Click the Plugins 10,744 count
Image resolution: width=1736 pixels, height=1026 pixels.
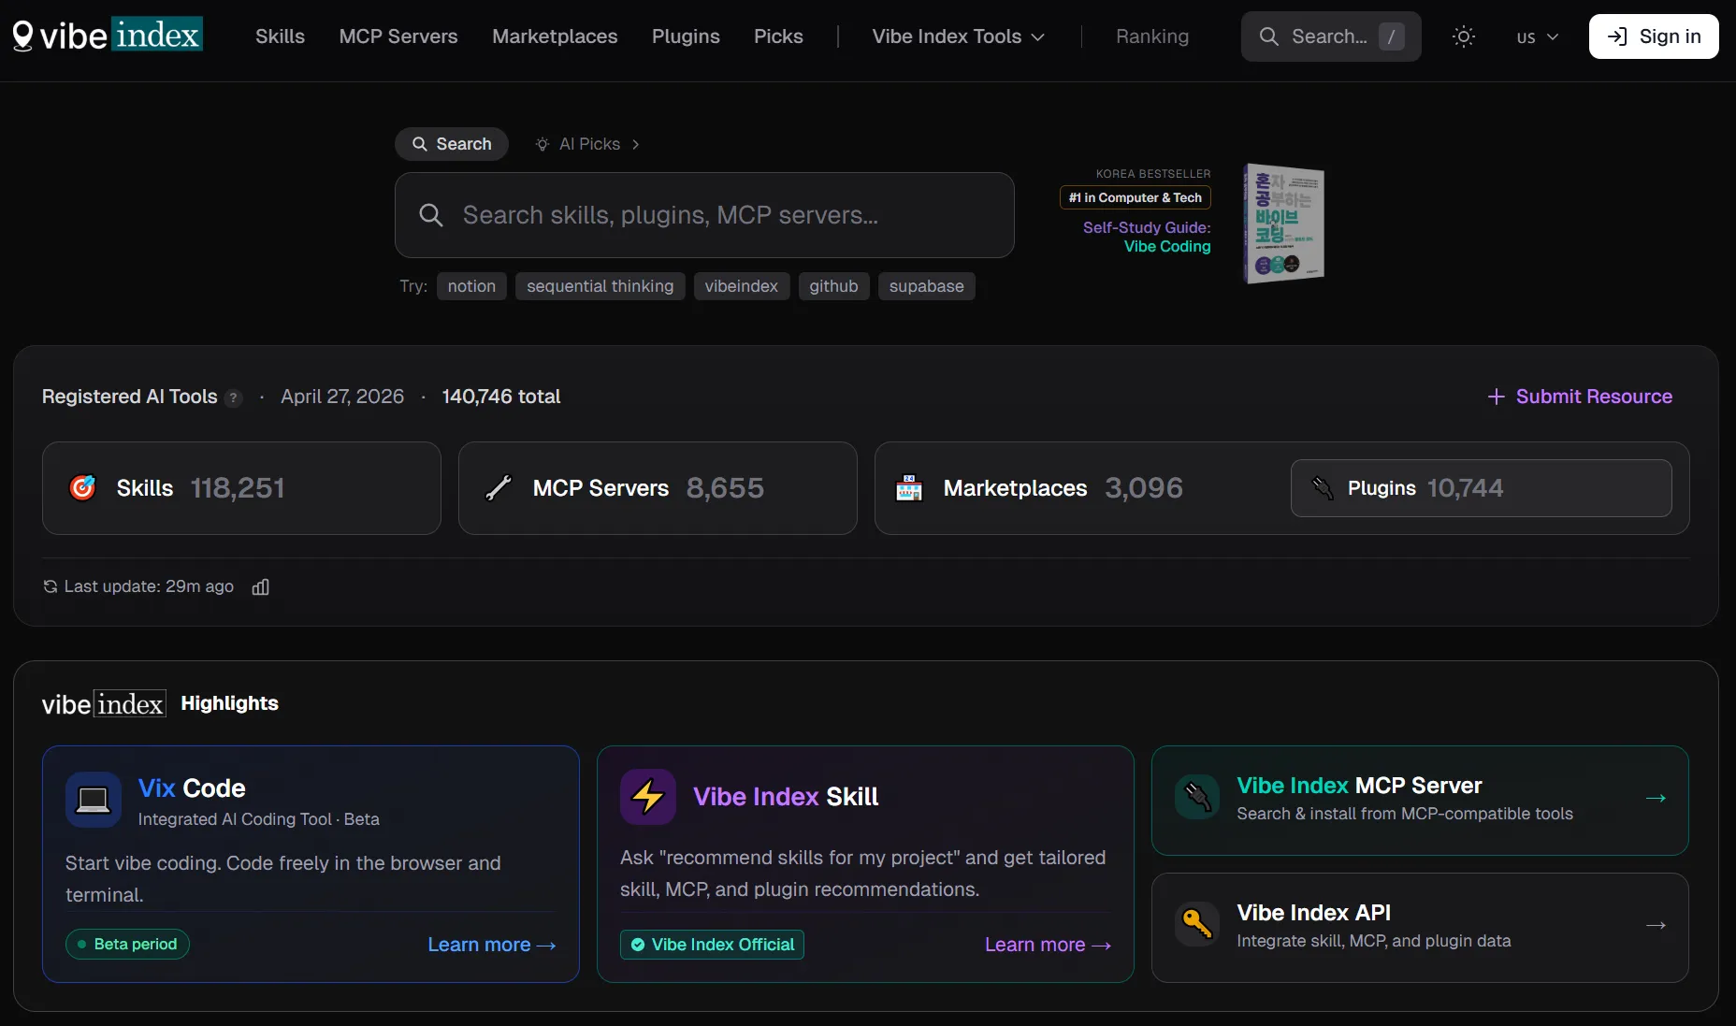point(1466,488)
